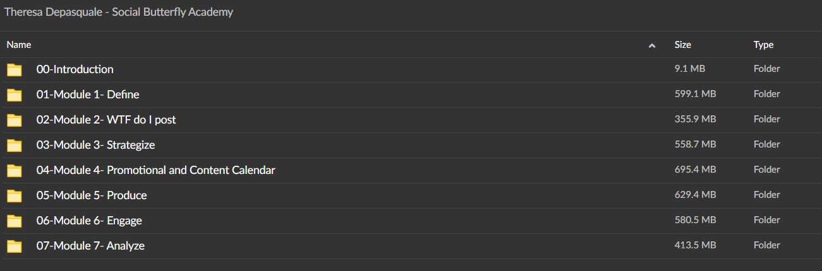This screenshot has height=271, width=822.
Task: Open folder icon for Promotional and Content Calendar
Action: [14, 171]
